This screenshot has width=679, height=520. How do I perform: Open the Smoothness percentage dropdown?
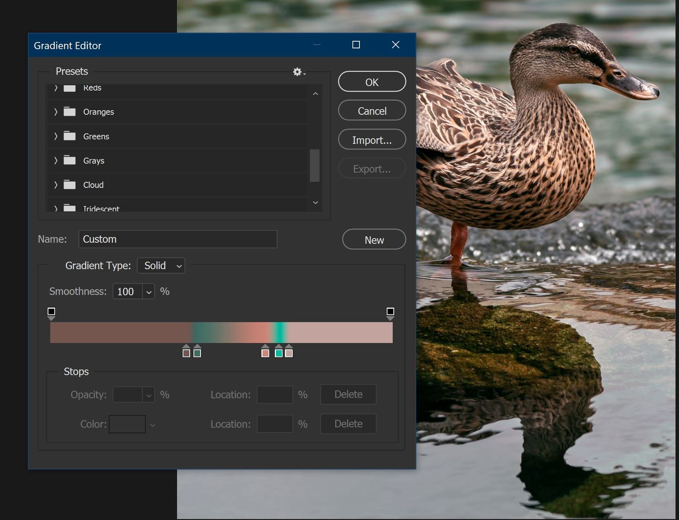pos(148,291)
